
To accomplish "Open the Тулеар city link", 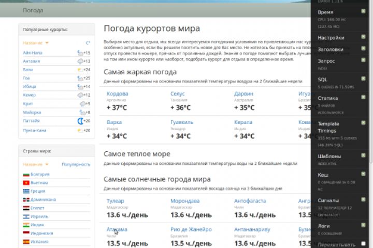I will click(x=116, y=201).
